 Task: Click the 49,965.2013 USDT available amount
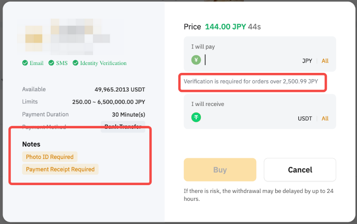pyautogui.click(x=120, y=89)
